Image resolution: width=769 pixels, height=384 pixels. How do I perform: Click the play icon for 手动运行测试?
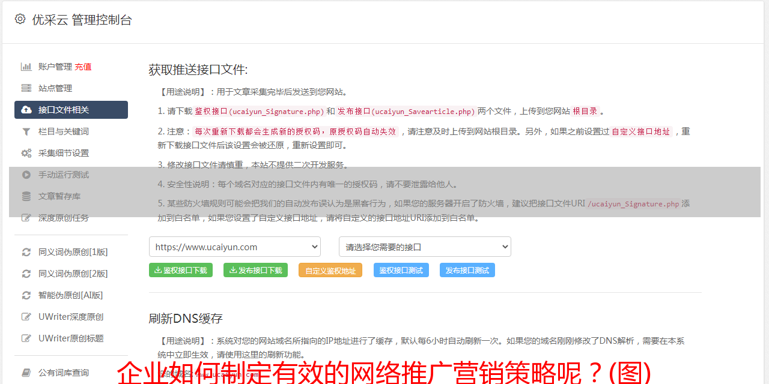(26, 175)
